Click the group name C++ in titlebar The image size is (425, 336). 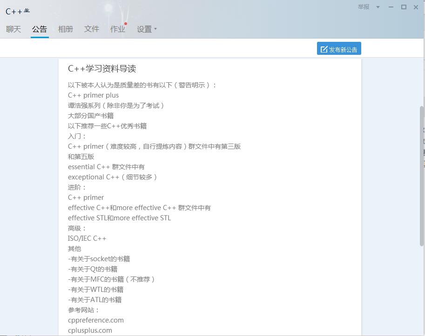coord(13,12)
